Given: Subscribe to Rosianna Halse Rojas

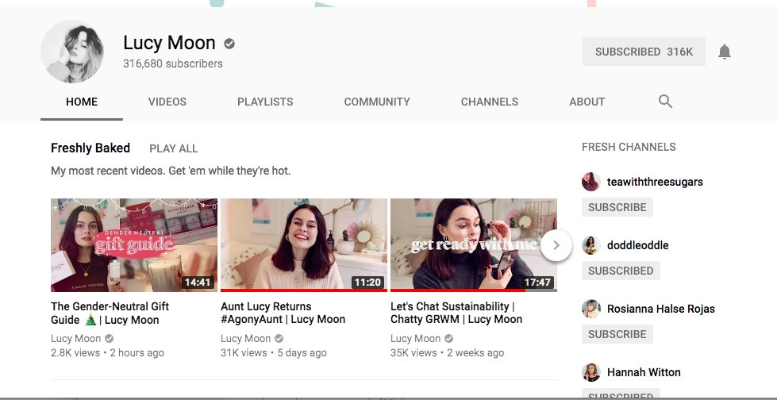Looking at the screenshot, I should [x=617, y=334].
